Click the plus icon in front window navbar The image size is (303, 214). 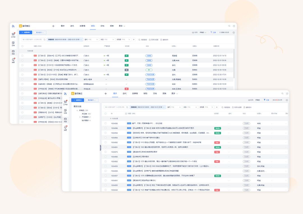point(105,94)
